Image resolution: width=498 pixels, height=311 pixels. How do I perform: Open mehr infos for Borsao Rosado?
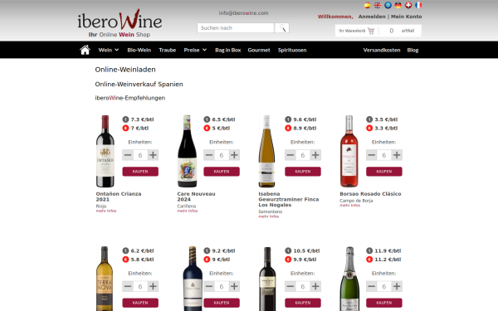pyautogui.click(x=350, y=206)
